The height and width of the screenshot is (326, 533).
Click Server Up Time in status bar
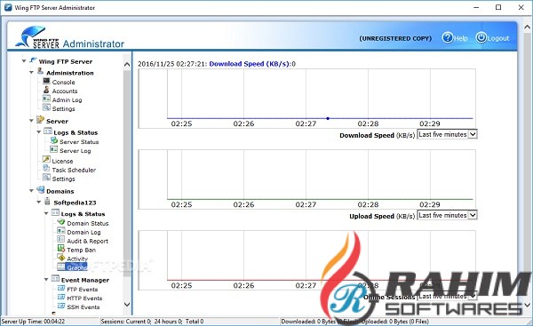pyautogui.click(x=33, y=322)
